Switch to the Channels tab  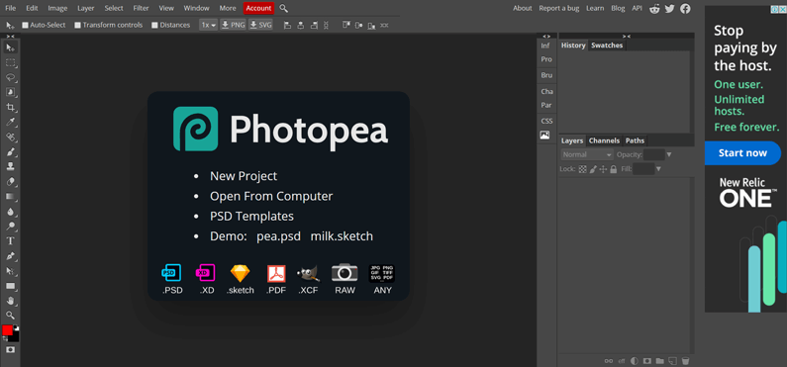604,140
